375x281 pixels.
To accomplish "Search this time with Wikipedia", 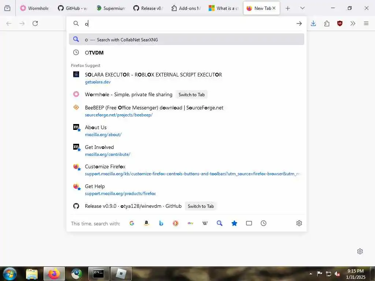I will pos(205,223).
